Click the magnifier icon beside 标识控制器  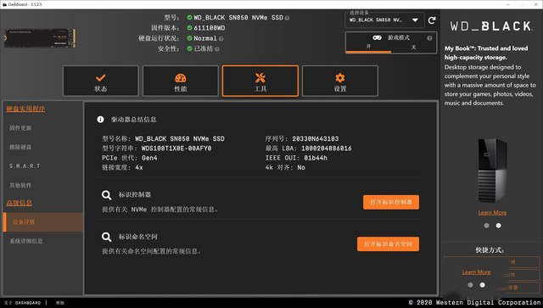[x=106, y=195]
